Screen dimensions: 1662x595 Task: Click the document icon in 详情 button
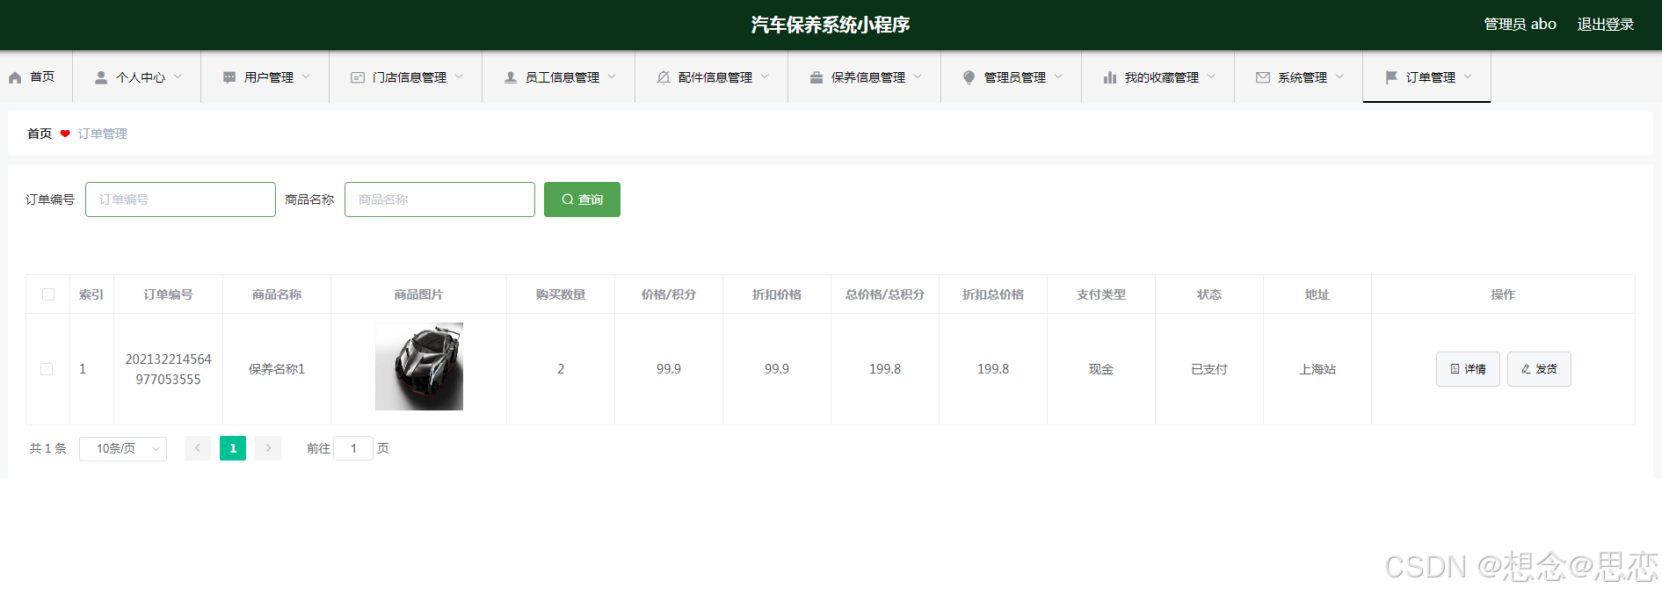point(1455,369)
